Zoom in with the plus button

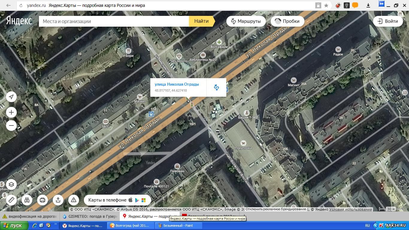tap(11, 112)
